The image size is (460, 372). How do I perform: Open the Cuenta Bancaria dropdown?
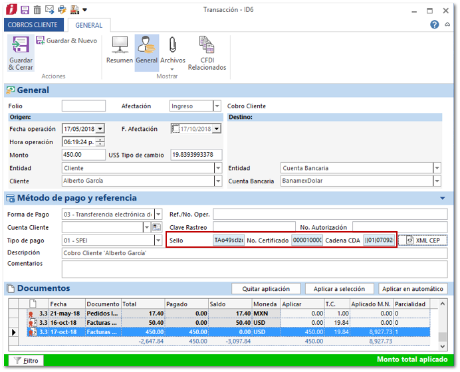(x=437, y=181)
